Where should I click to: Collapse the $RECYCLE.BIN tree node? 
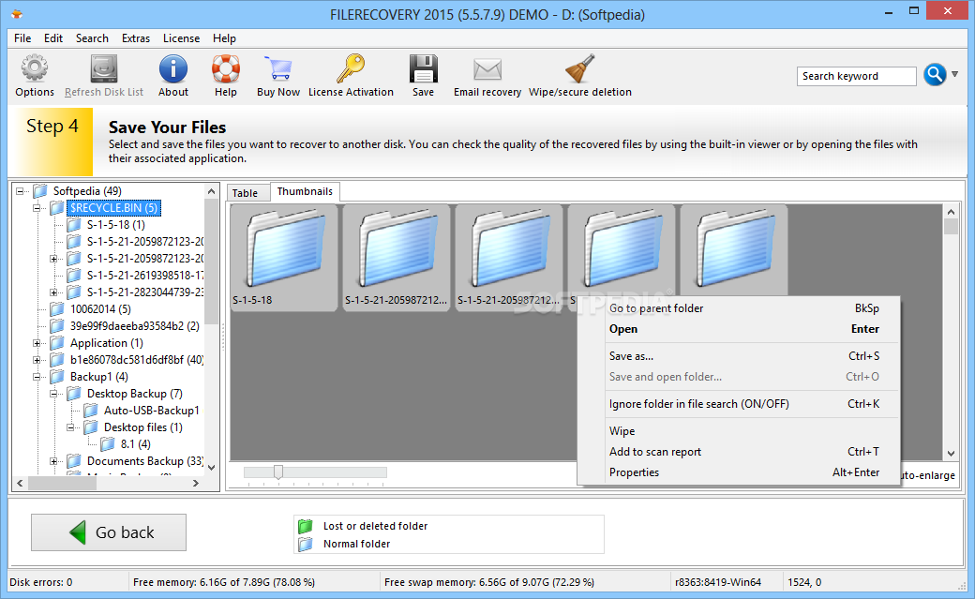(37, 208)
